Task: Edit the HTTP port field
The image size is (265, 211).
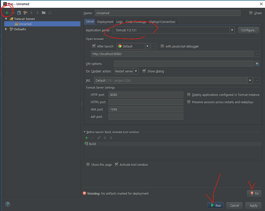Action: pos(146,95)
